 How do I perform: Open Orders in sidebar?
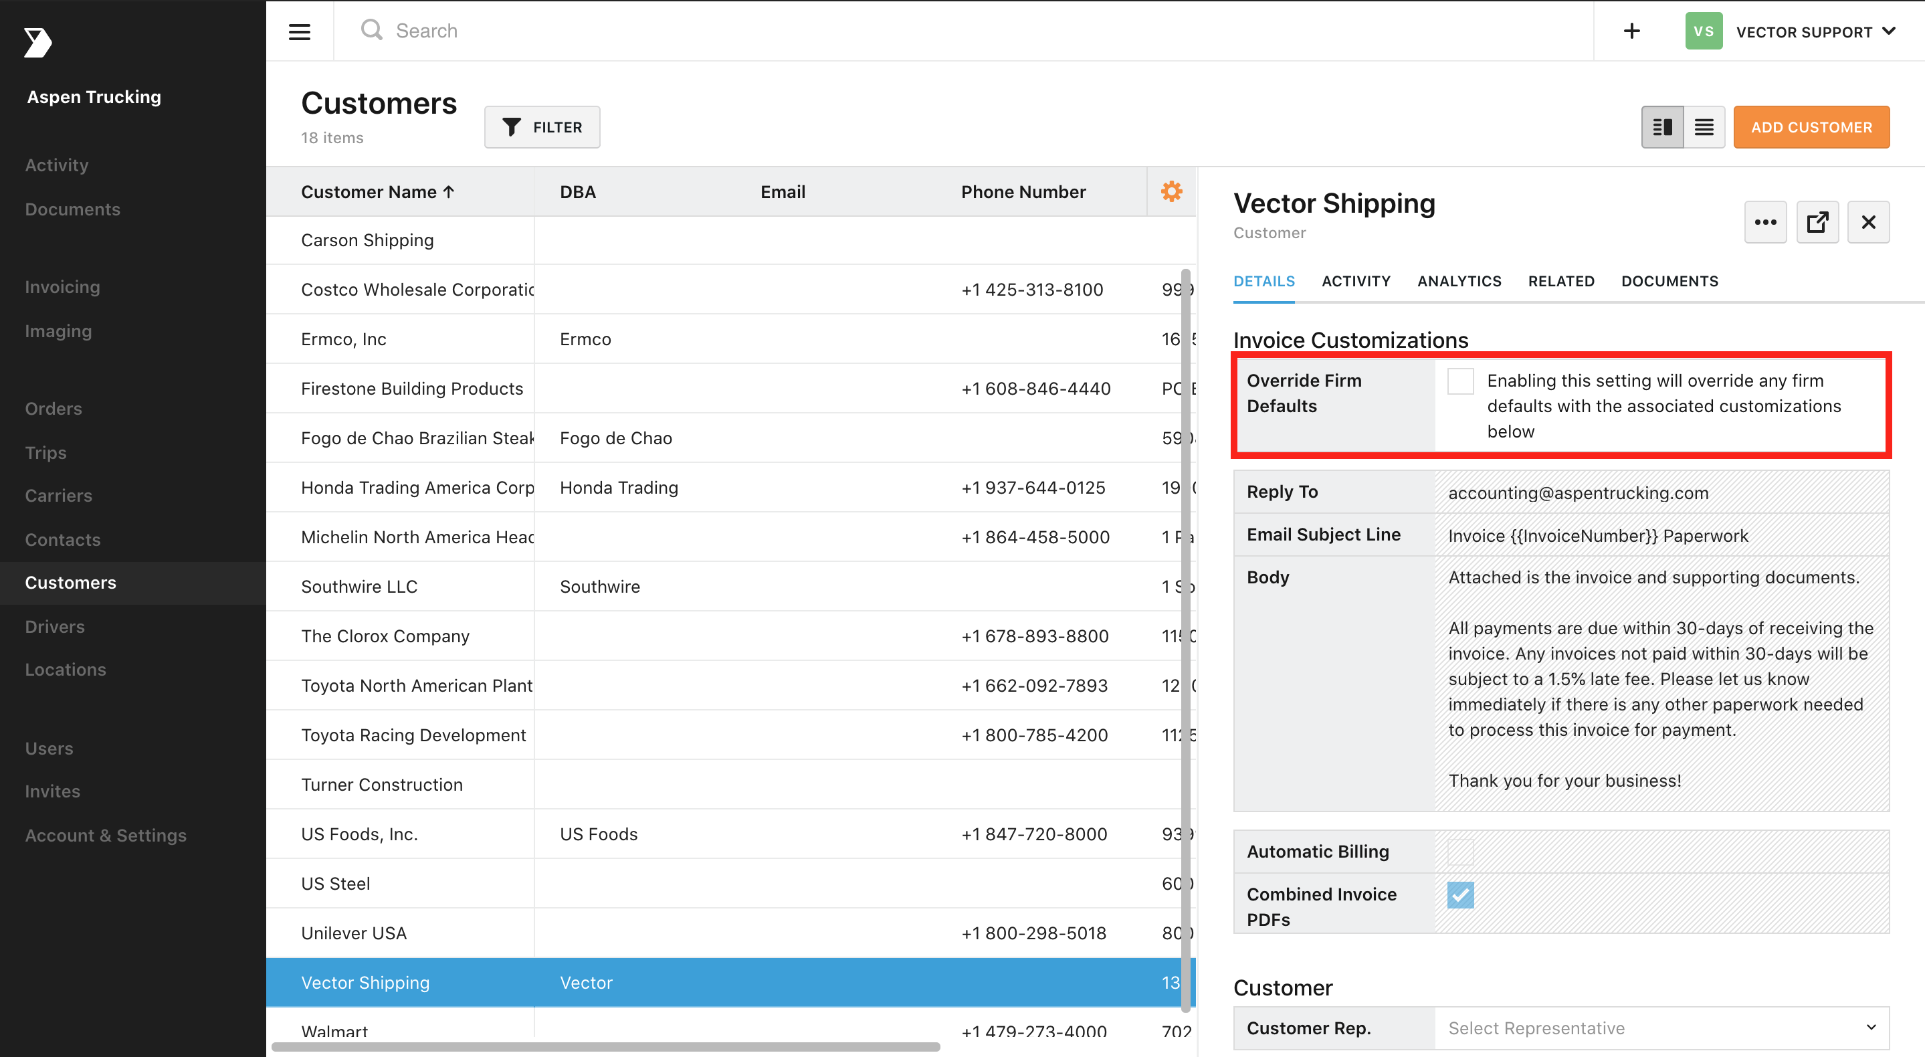point(53,409)
